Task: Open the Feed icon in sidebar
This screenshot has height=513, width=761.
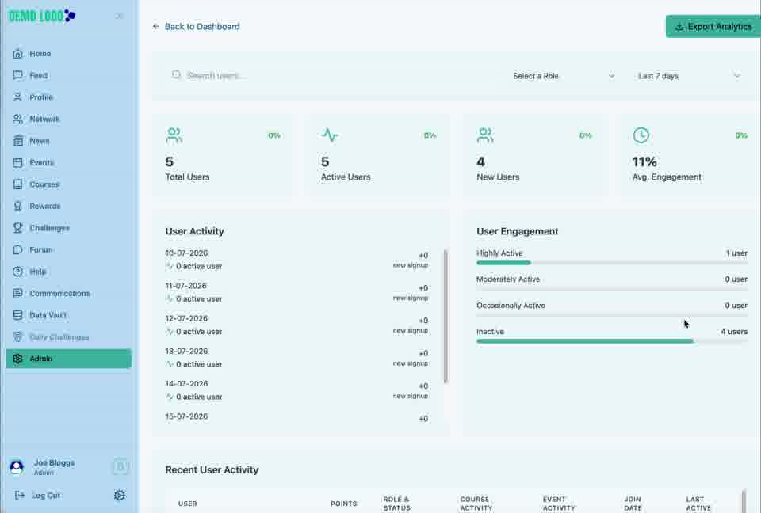Action: point(17,76)
